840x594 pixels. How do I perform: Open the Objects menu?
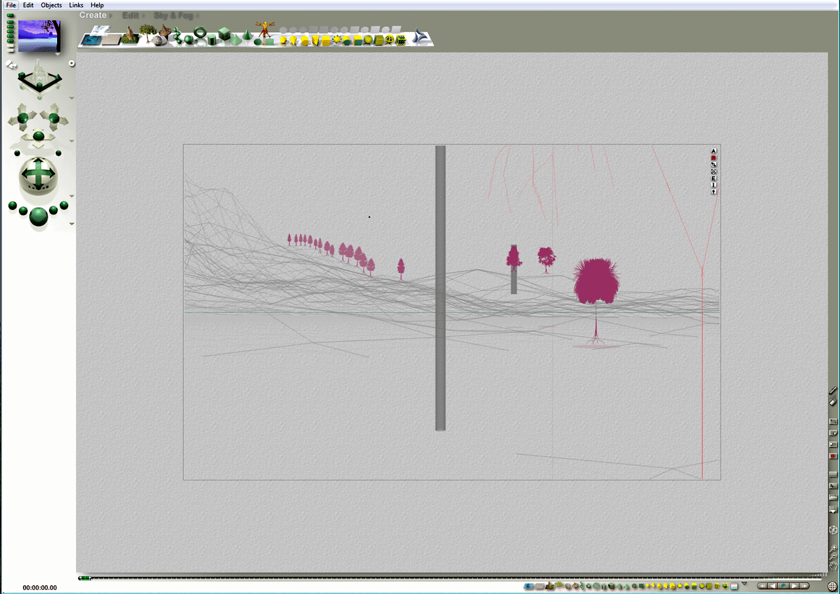(51, 5)
